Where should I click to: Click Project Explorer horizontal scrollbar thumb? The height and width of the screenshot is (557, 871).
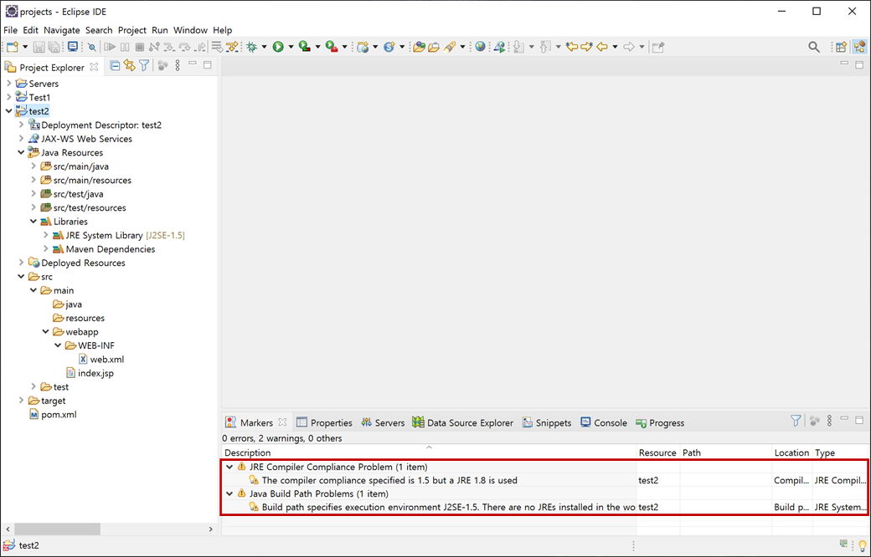pyautogui.click(x=57, y=529)
